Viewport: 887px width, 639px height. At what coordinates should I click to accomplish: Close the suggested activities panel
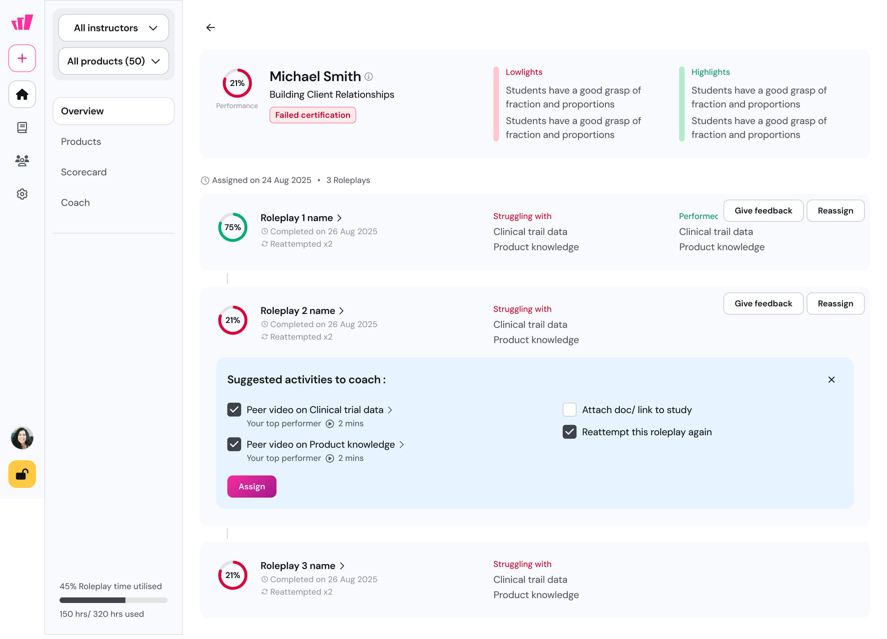[x=831, y=380]
